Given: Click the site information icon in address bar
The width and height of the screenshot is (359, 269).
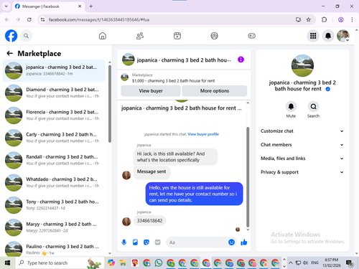Looking at the screenshot, I should point(42,19).
